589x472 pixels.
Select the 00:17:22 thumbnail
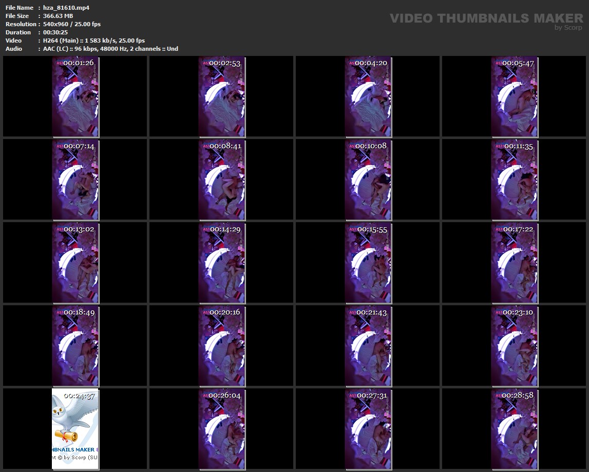515,263
